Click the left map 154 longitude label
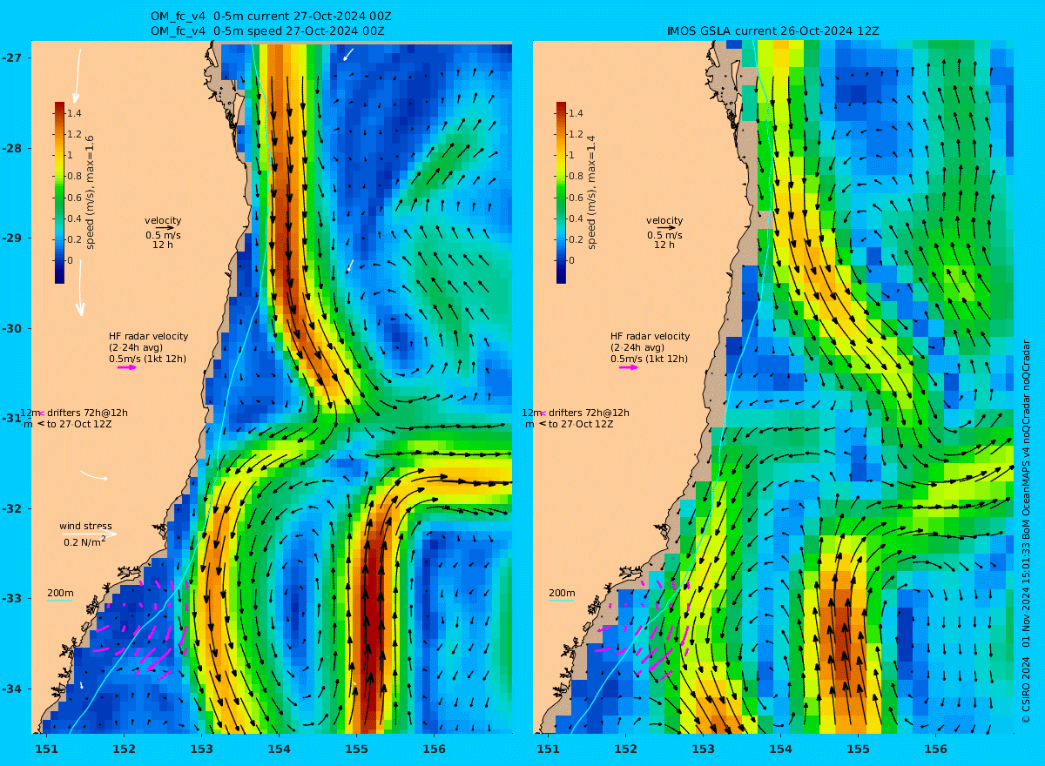 click(279, 749)
